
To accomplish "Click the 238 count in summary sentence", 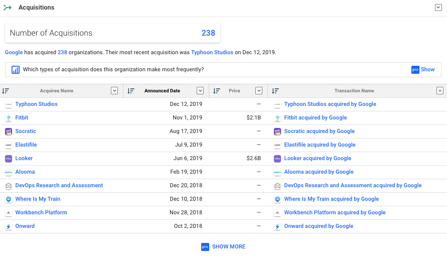I will [x=62, y=53].
